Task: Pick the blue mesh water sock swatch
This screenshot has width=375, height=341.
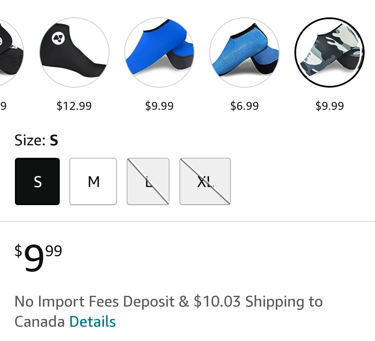Action: [244, 52]
